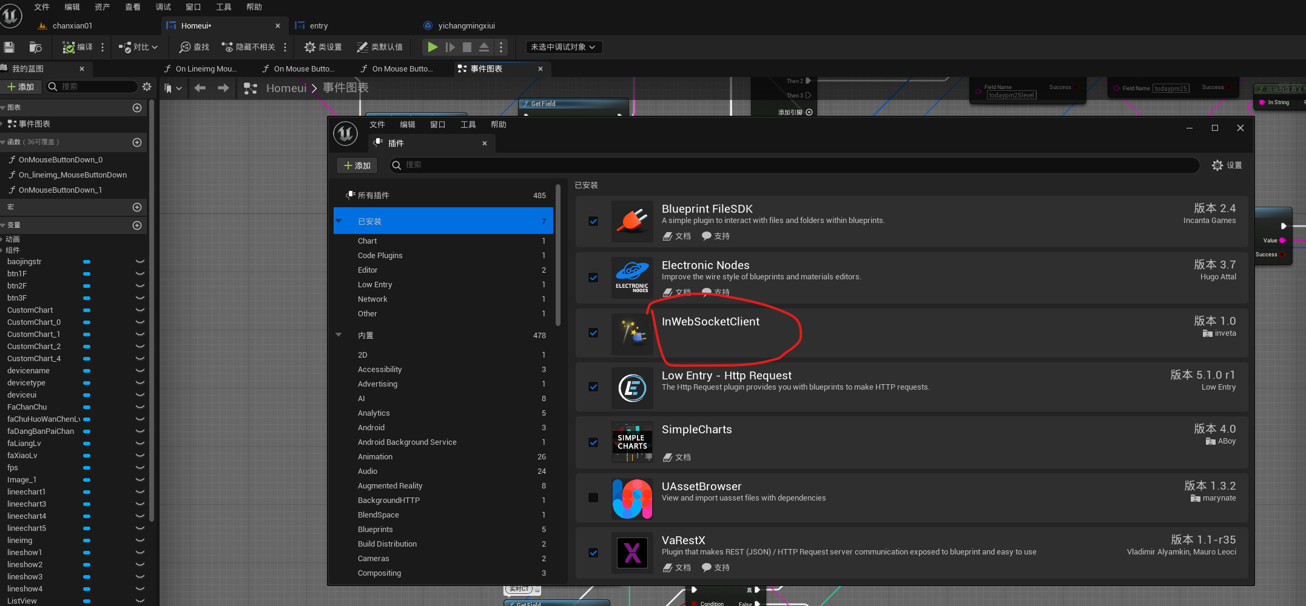Disable the Blueprint FileSDK plugin checkbox
Screen dimensions: 1306x606
coord(593,221)
